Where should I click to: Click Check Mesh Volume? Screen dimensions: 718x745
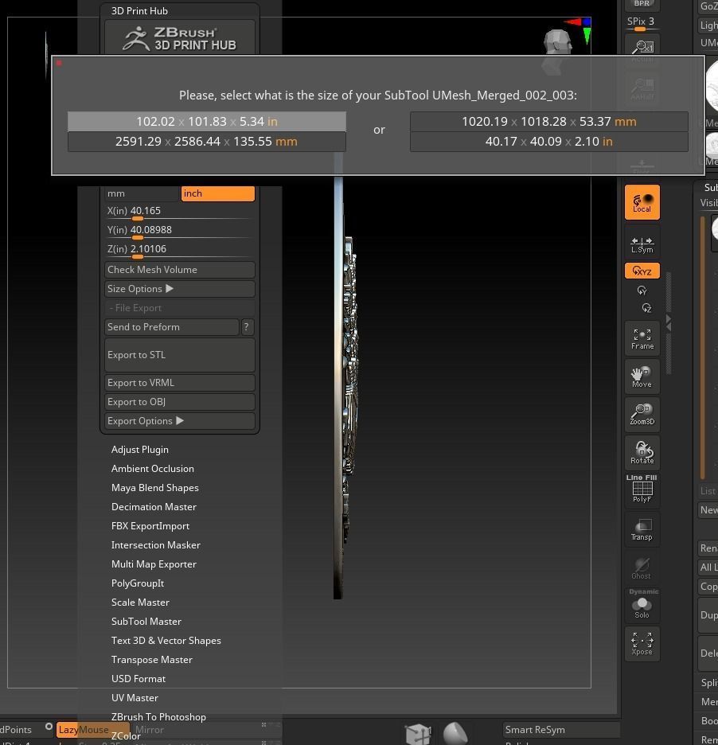click(180, 270)
